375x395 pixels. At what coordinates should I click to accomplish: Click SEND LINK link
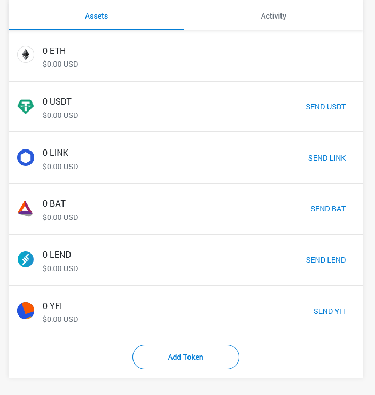coord(327,158)
